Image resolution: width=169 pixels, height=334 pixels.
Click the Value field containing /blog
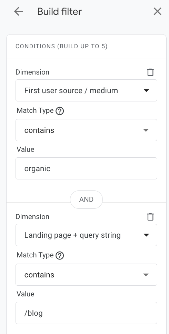(87, 313)
